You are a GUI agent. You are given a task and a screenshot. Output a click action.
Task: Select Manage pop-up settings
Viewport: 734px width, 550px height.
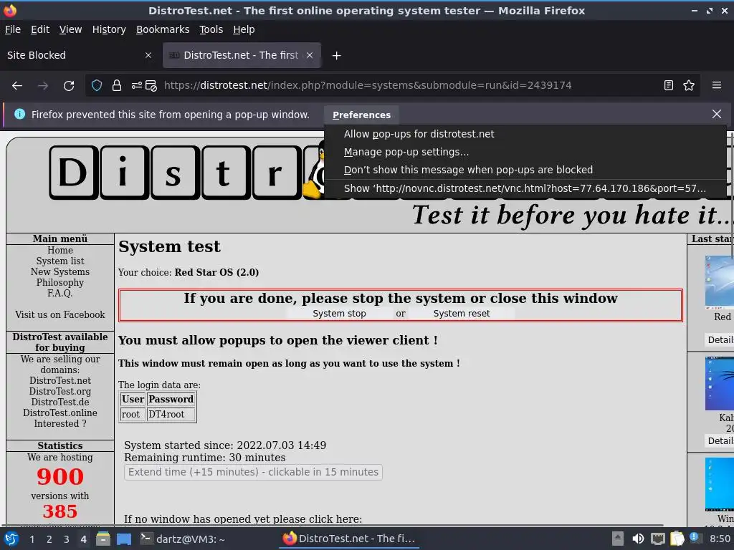(525, 152)
